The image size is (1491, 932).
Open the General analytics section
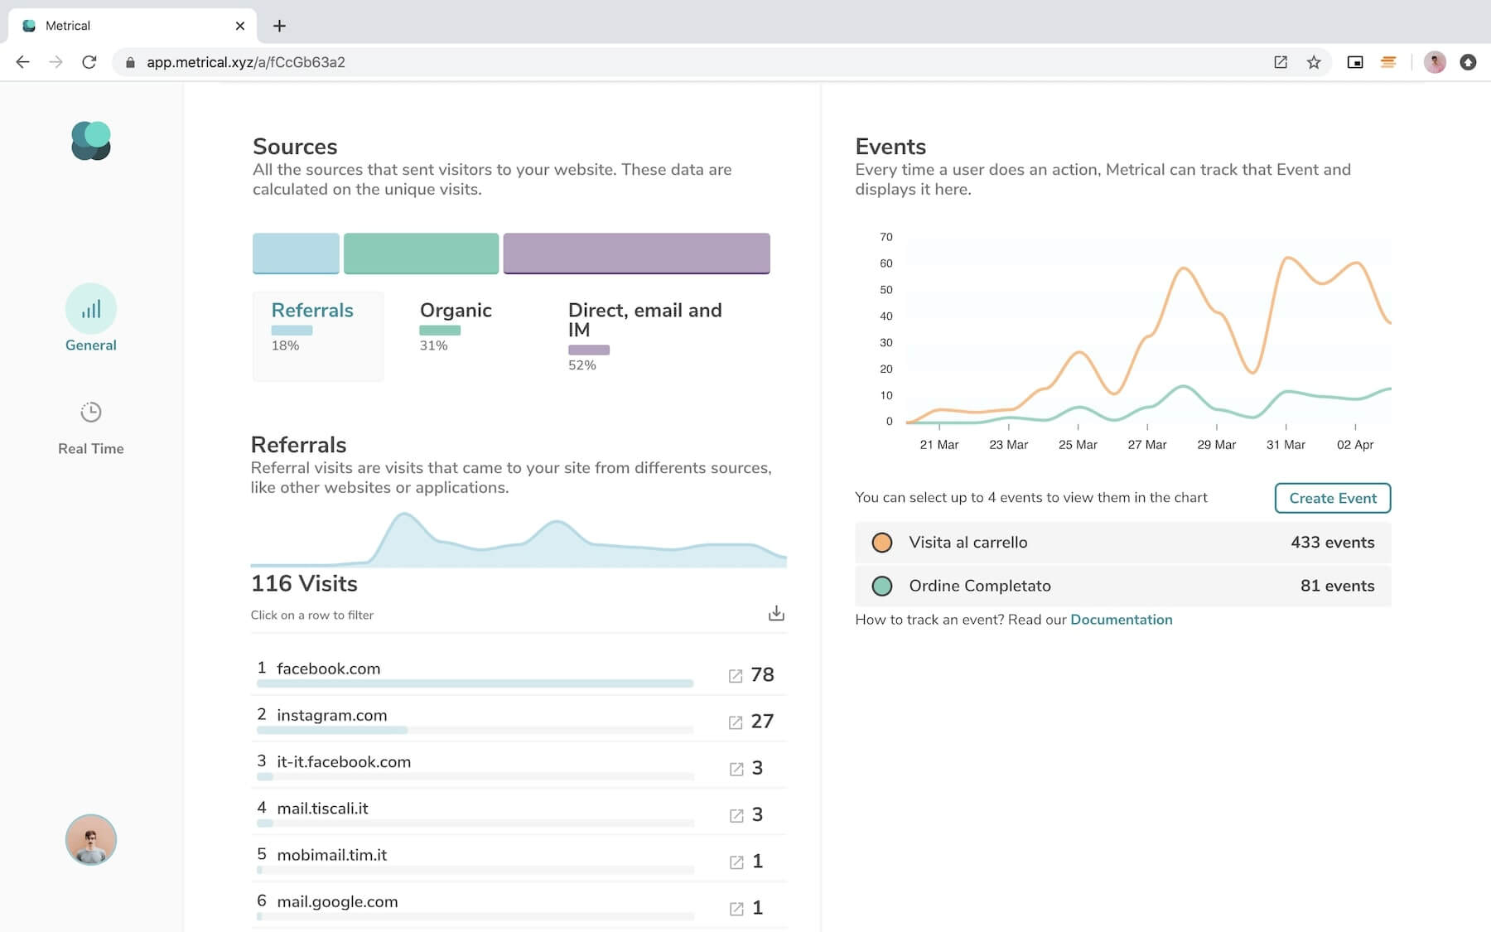91,319
